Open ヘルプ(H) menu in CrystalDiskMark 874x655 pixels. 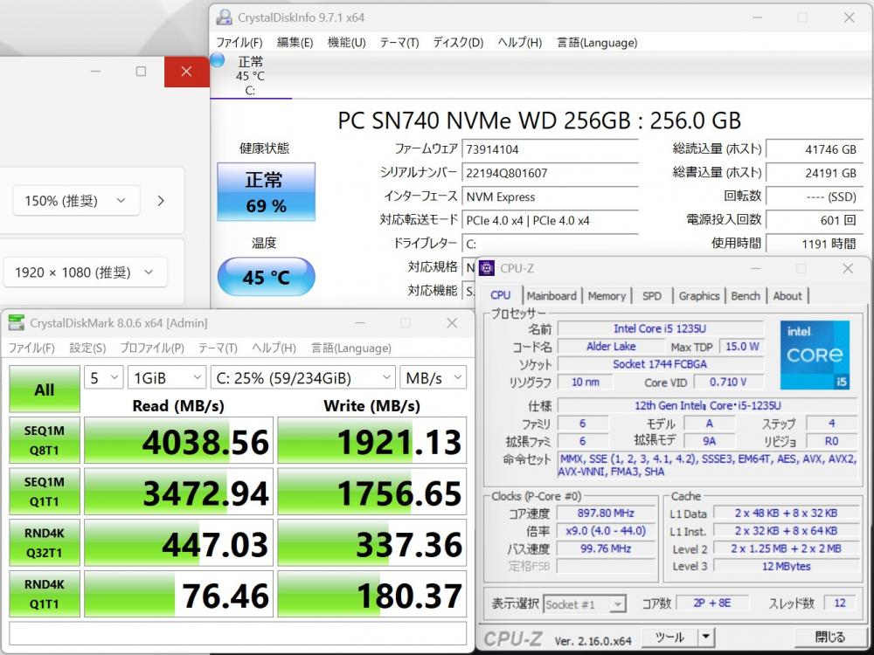point(274,348)
